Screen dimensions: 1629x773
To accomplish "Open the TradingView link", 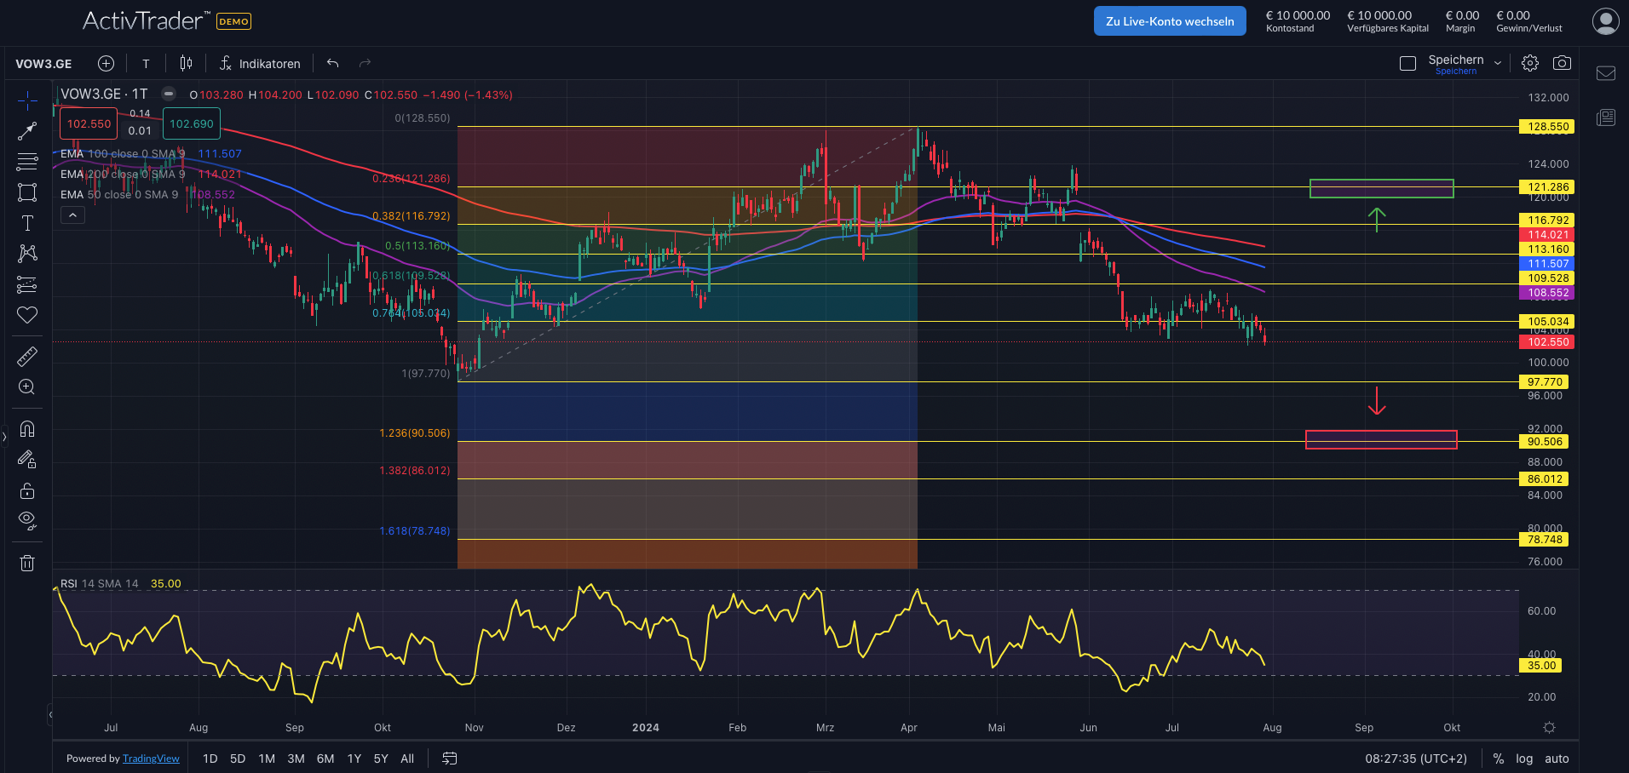I will 151,759.
